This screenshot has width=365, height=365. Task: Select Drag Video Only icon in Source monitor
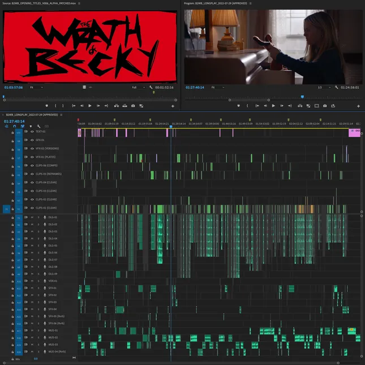(84, 87)
